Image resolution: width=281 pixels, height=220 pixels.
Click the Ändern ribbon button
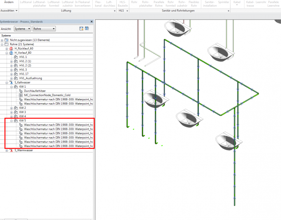coord(8,3)
